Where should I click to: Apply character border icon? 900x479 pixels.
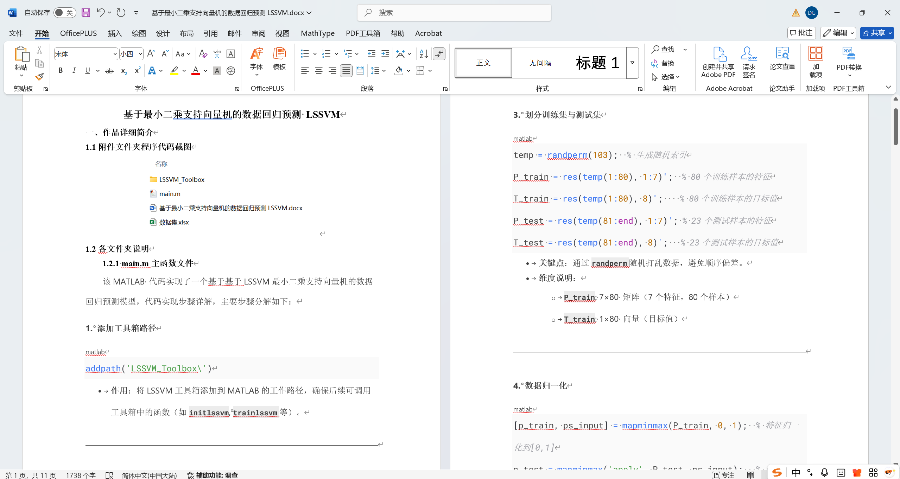pos(231,54)
